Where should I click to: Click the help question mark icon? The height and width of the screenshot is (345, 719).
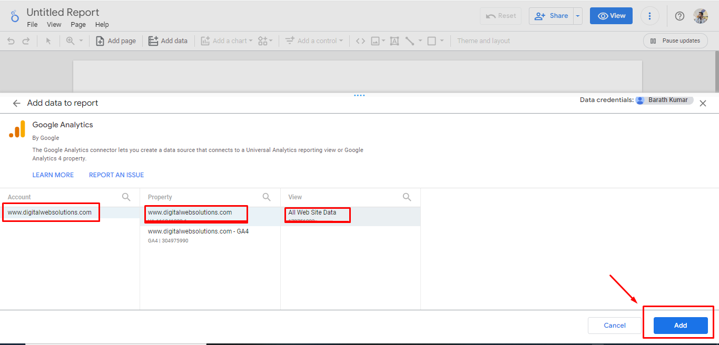click(x=679, y=16)
